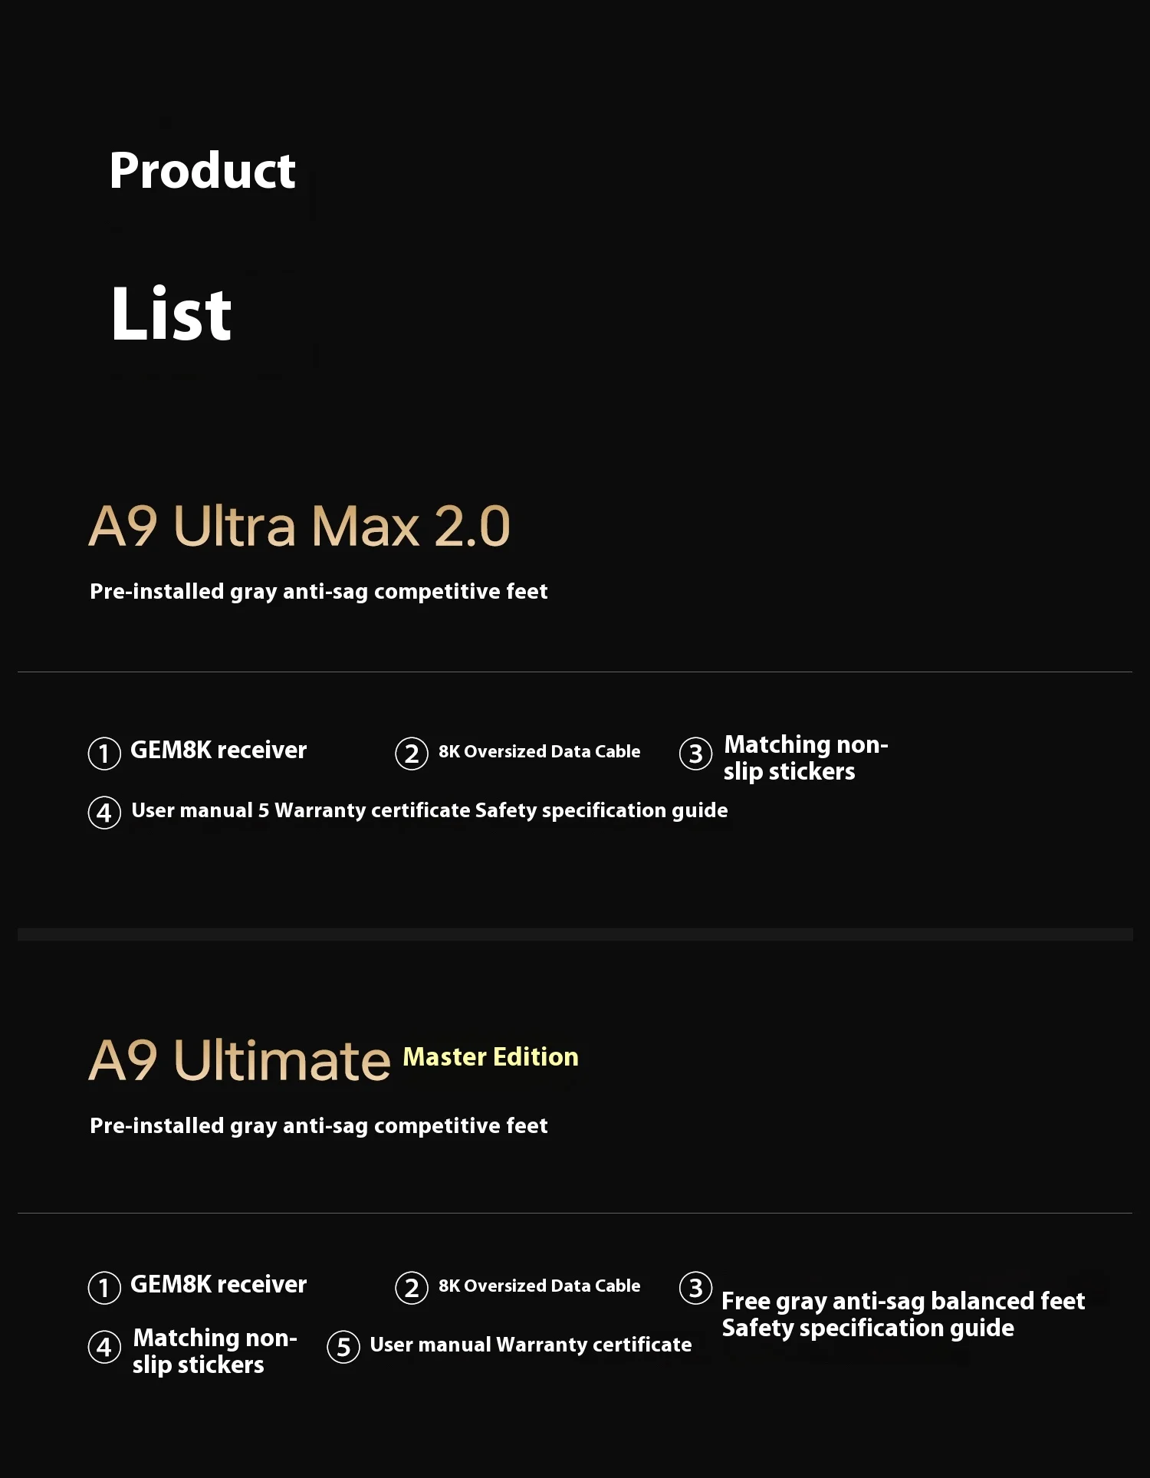Click circled number 3 in A9 Ultimate list

point(695,1288)
